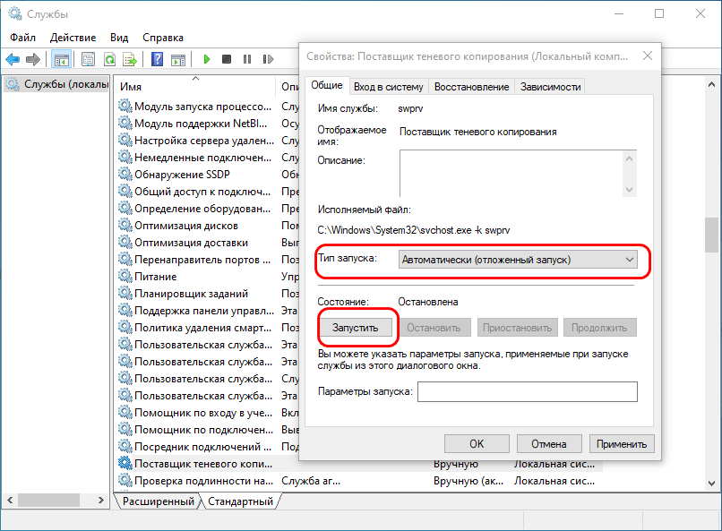The image size is (722, 531).
Task: Confirm the dialog with OK
Action: tap(477, 443)
